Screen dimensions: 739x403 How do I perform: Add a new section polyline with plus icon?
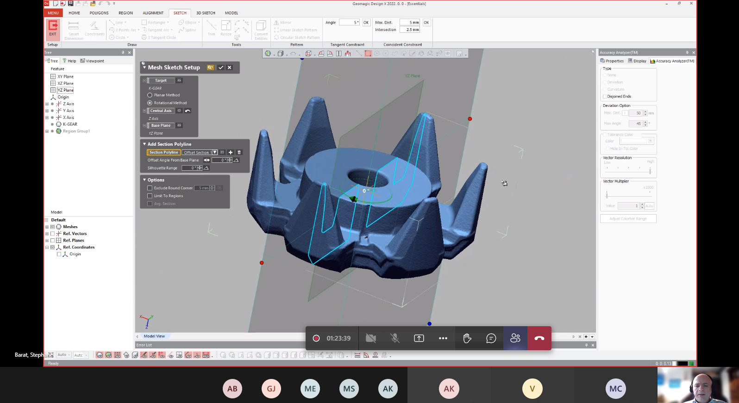pyautogui.click(x=231, y=152)
